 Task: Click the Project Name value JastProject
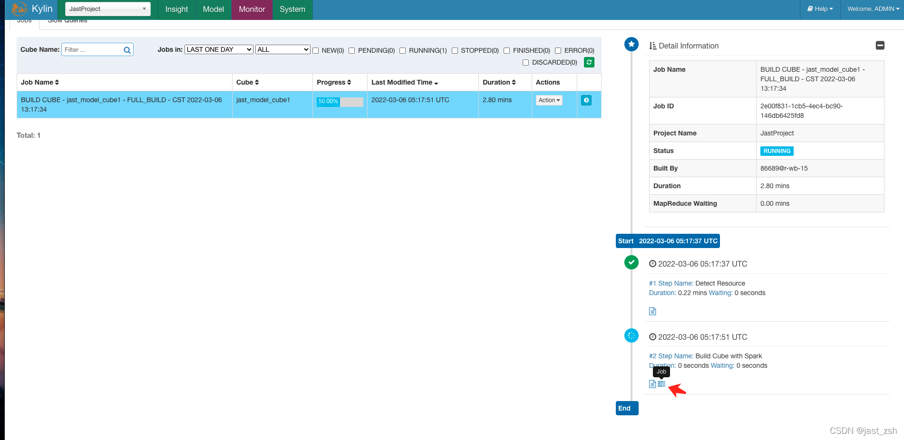click(x=777, y=133)
